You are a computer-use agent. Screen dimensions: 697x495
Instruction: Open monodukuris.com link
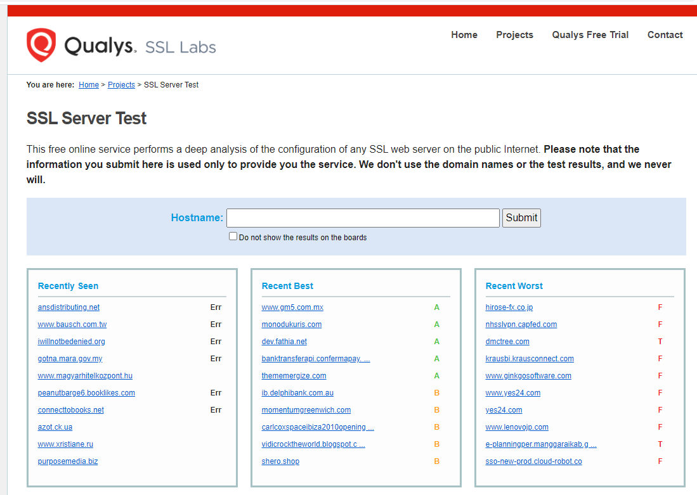[291, 325]
